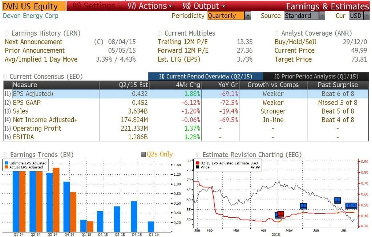This screenshot has width=372, height=237.
Task: Click the red 'E' earnings marker on revision chart
Action: (281, 214)
